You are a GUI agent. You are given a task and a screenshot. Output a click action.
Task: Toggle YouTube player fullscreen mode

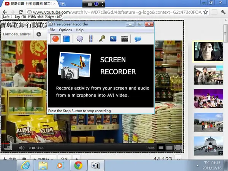click(x=178, y=148)
